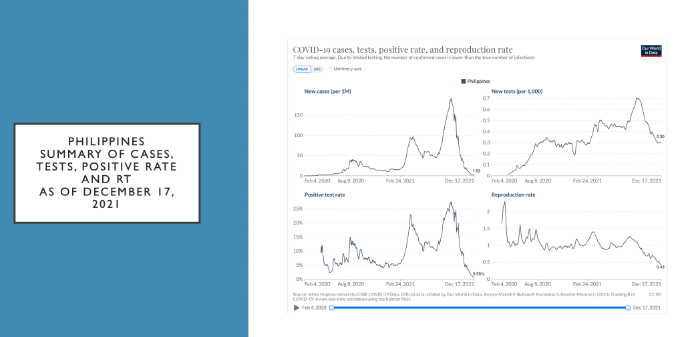Enable the Uniform y-axis checkbox
684x337 pixels.
coord(329,69)
